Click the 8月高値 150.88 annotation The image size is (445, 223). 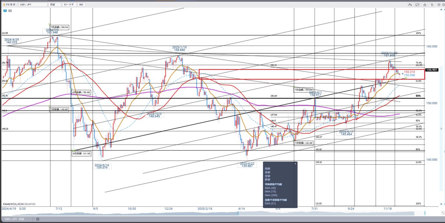[x=81, y=92]
